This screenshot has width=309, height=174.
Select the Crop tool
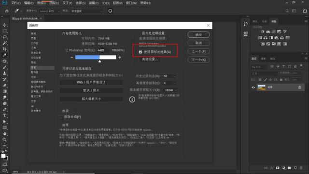[4, 49]
